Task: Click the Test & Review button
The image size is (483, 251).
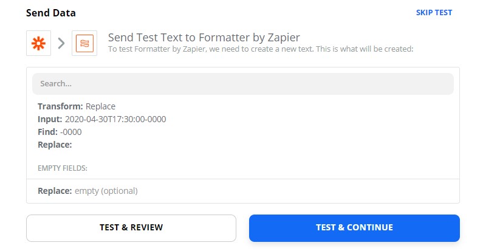Action: click(131, 228)
